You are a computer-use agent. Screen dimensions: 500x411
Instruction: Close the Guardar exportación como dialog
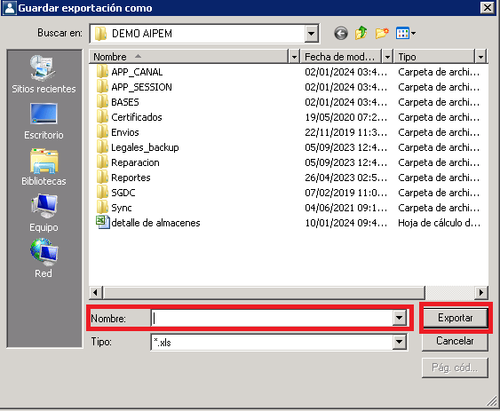488,8
